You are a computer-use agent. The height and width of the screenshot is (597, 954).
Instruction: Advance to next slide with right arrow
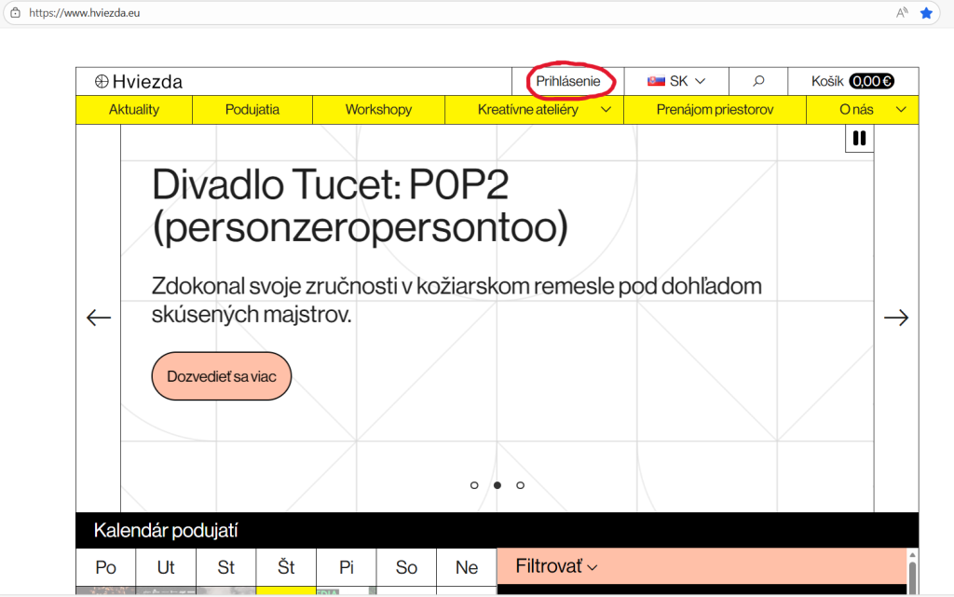(895, 319)
